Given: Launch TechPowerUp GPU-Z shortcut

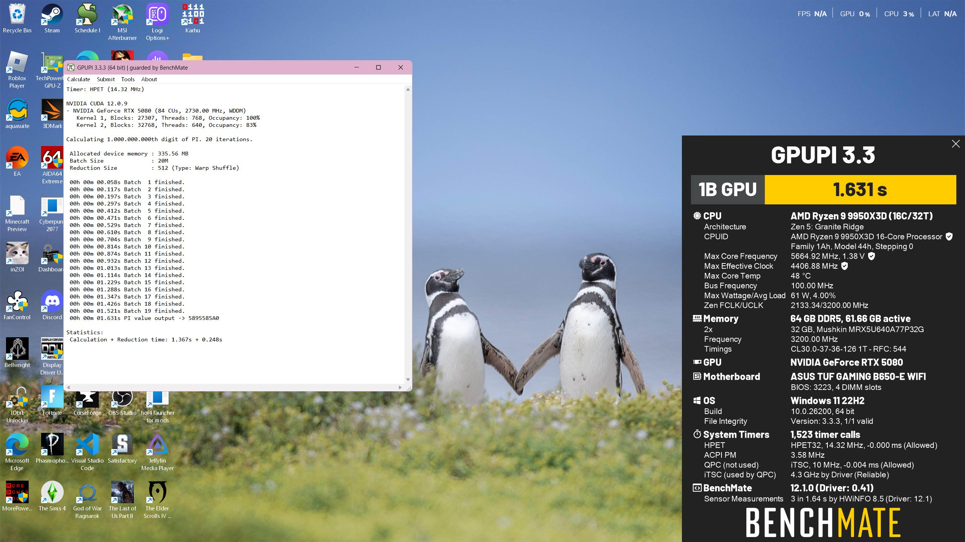Looking at the screenshot, I should pyautogui.click(x=52, y=70).
